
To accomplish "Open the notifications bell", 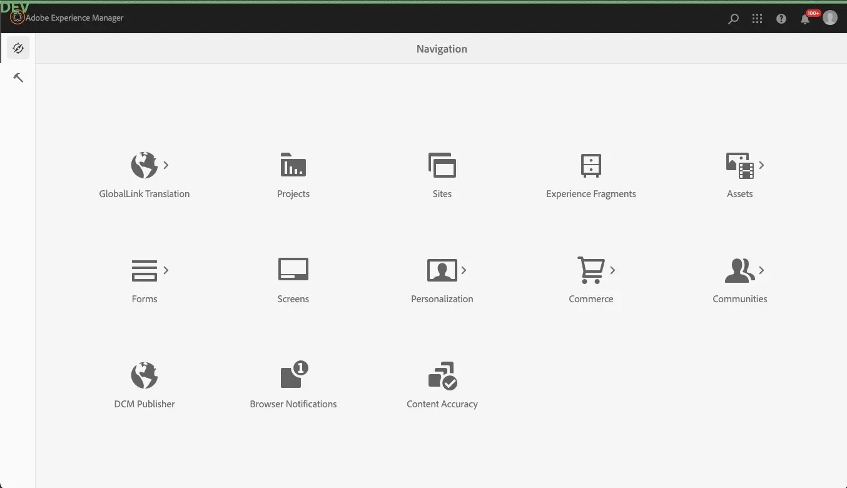I will coord(805,19).
